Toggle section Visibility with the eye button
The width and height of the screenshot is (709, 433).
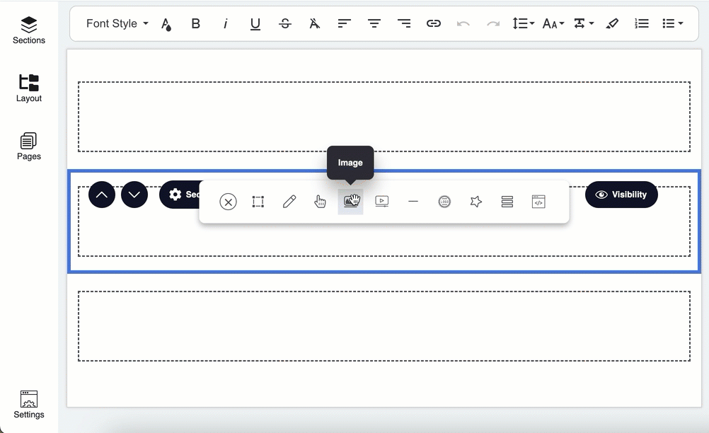tap(621, 195)
